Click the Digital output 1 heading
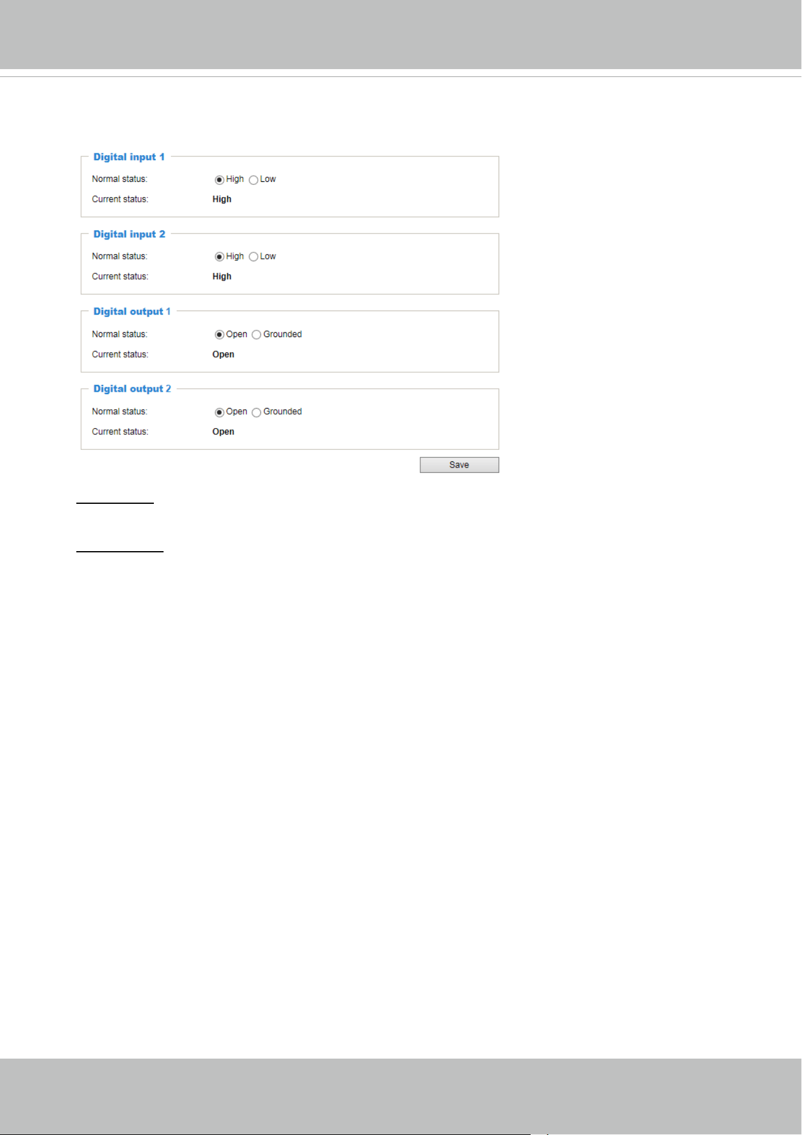The width and height of the screenshot is (802, 1135). pos(132,312)
